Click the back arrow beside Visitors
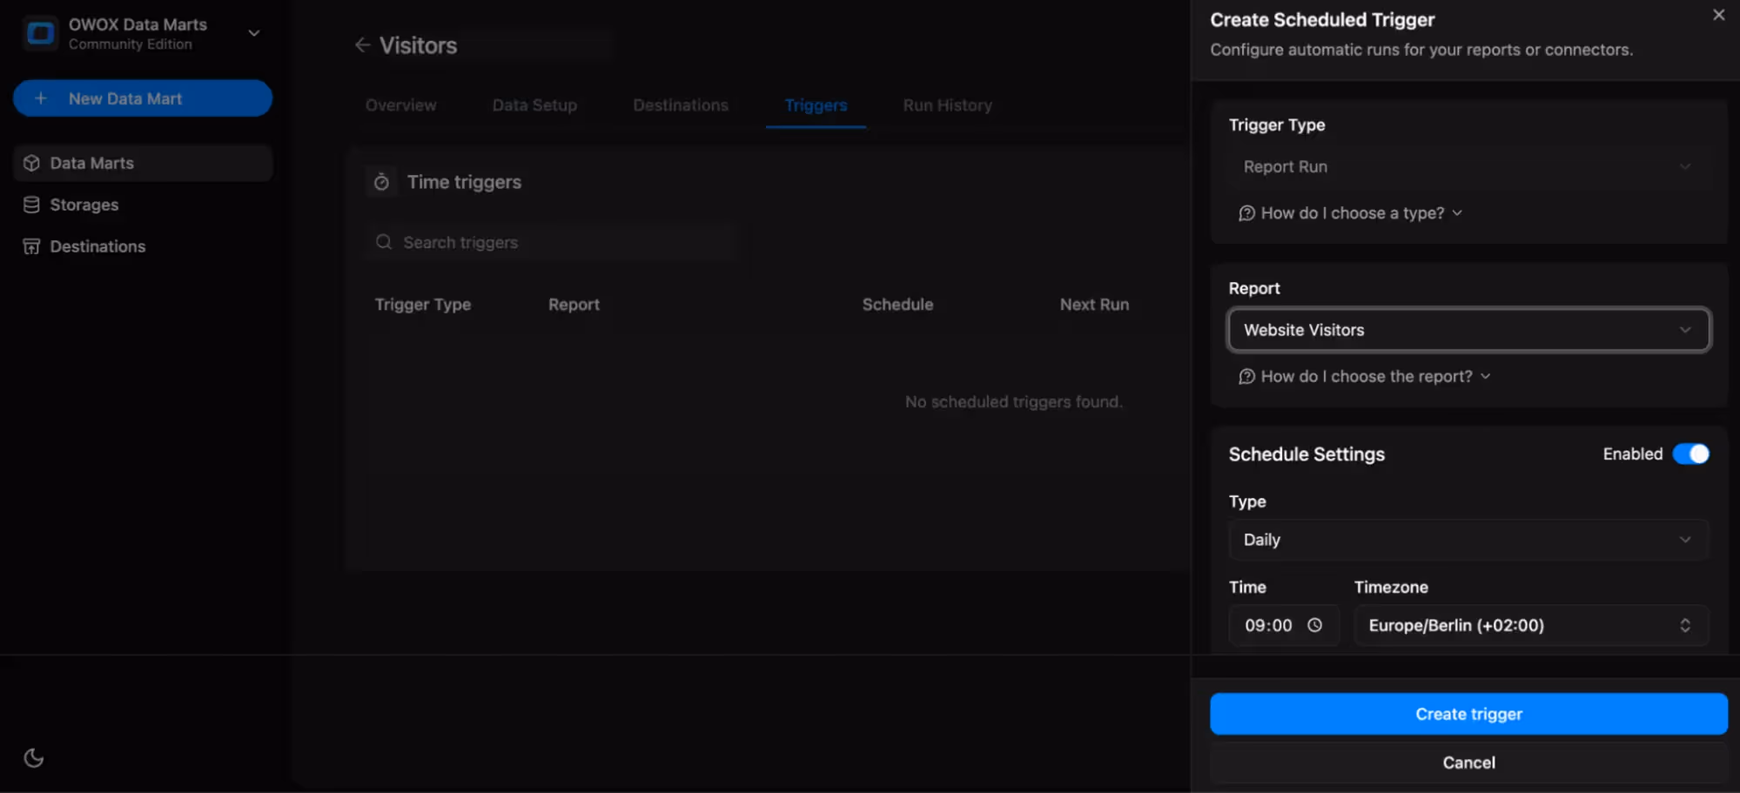Screen dimensions: 1740x793 click(x=363, y=44)
